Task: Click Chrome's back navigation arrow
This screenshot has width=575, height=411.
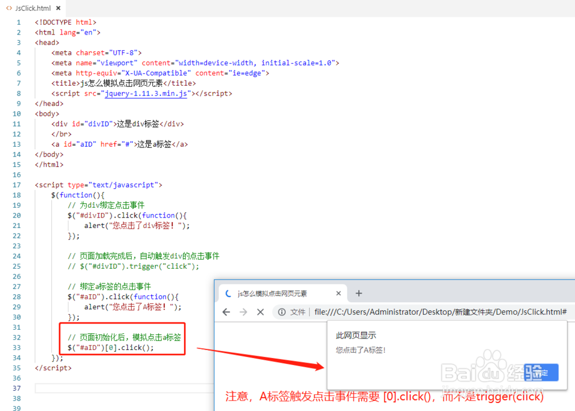Action: 226,311
